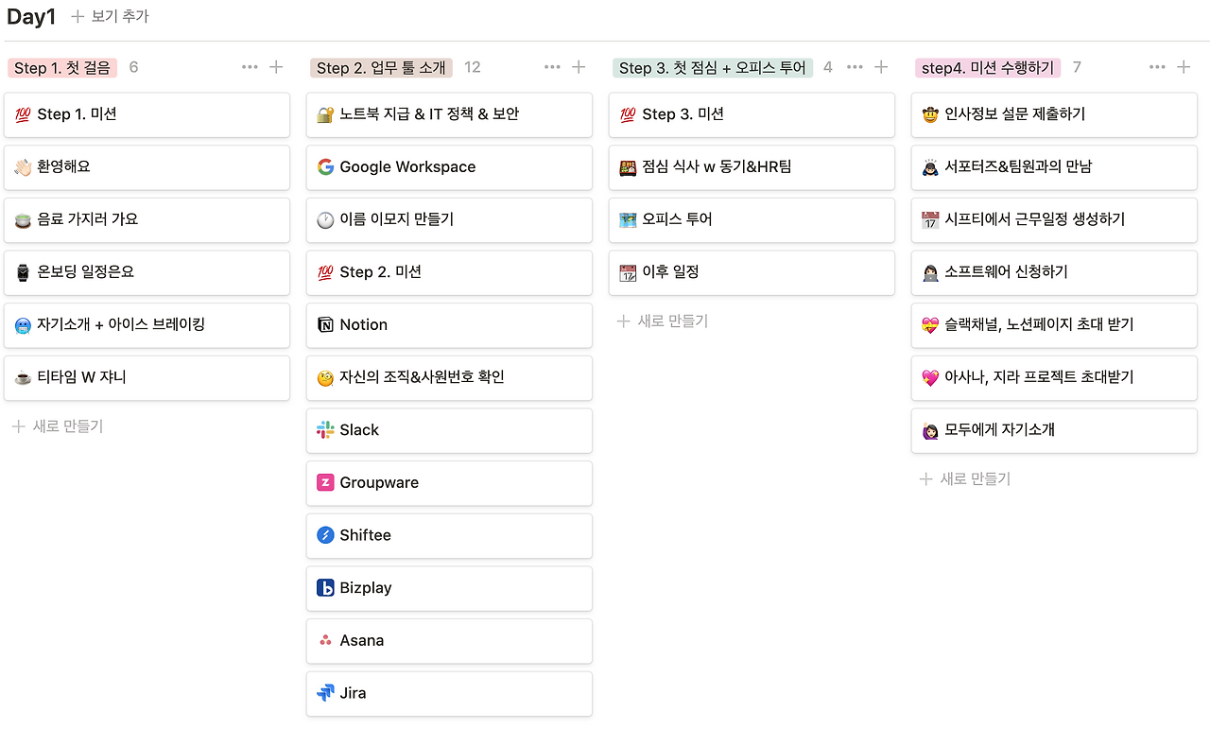Open options menu for Step 2 column
The image size is (1210, 729).
click(552, 67)
